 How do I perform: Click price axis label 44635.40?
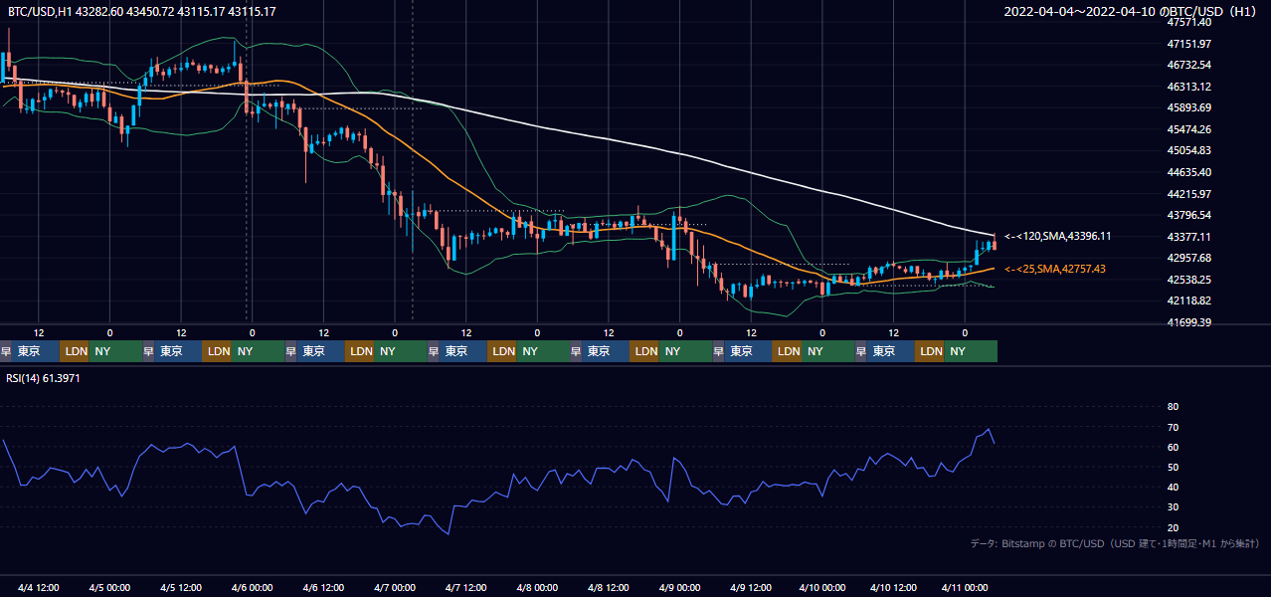click(1189, 172)
